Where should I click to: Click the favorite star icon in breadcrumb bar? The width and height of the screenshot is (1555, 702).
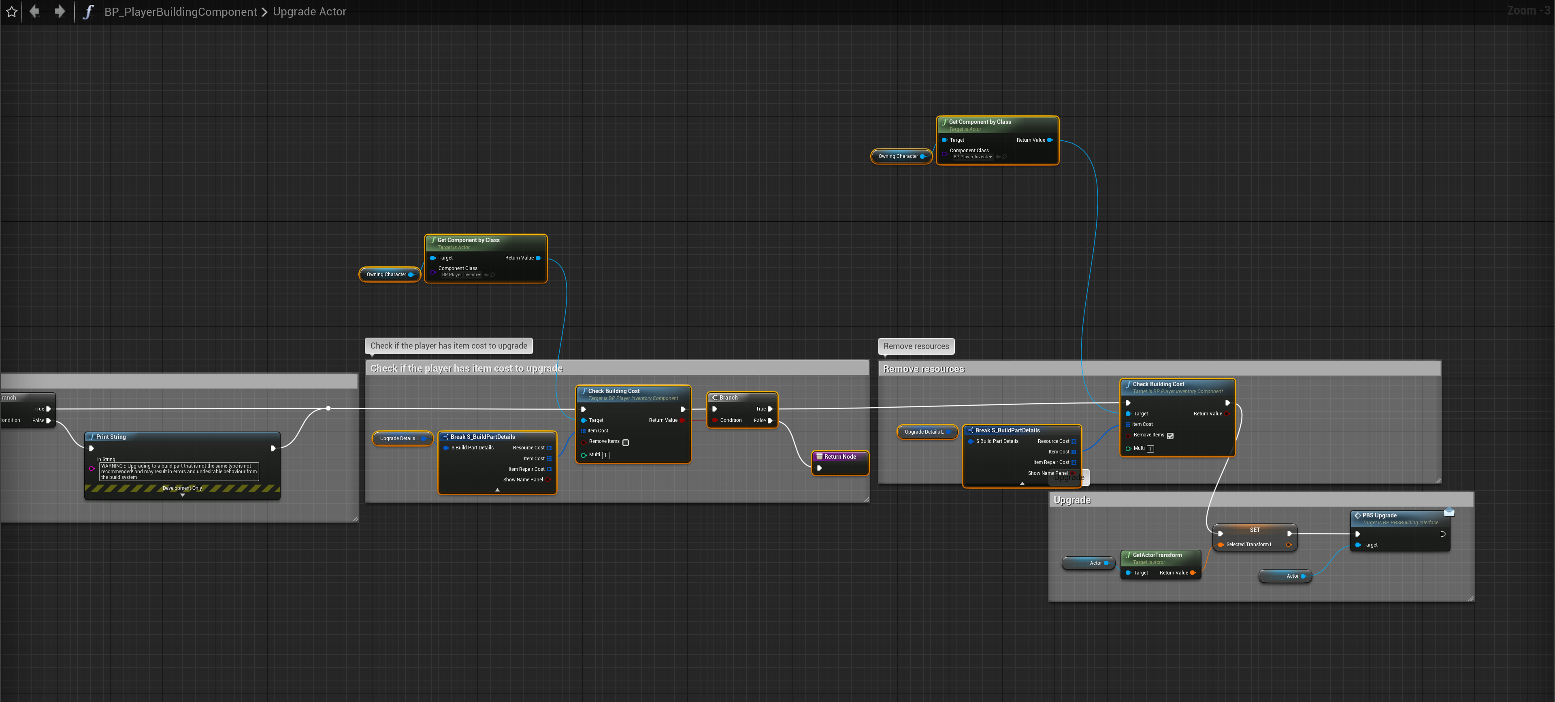coord(11,11)
